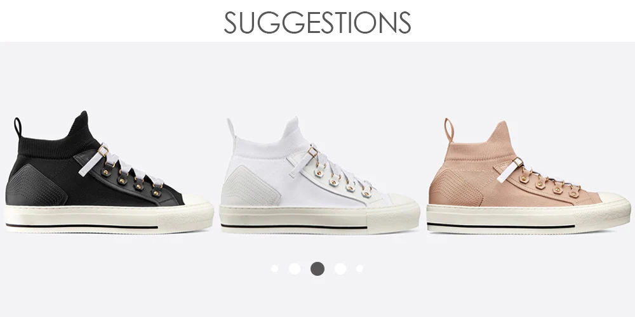Image resolution: width=635 pixels, height=317 pixels.
Task: Go to the second carousel dot
Action: coord(295,268)
